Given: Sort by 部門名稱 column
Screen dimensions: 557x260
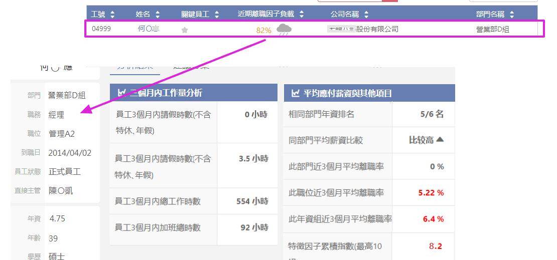Looking at the screenshot, I should [511, 15].
